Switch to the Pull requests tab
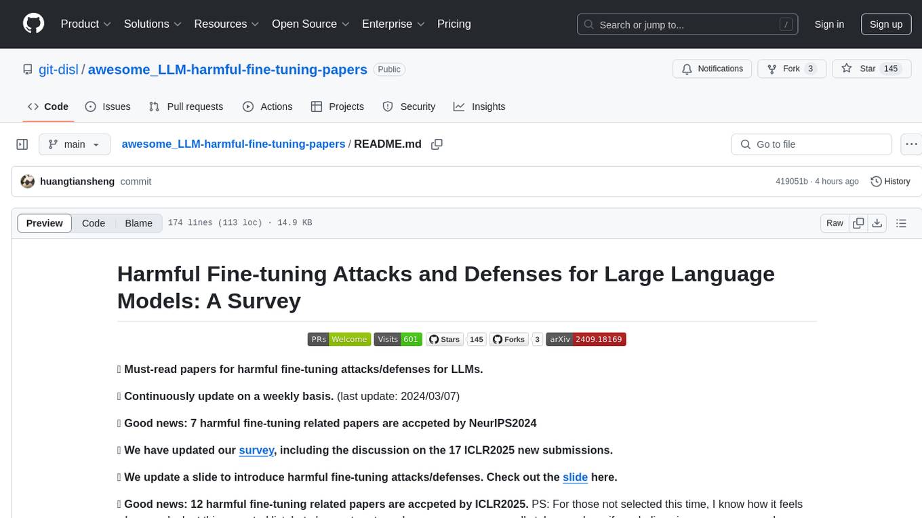The width and height of the screenshot is (922, 518). [x=186, y=106]
